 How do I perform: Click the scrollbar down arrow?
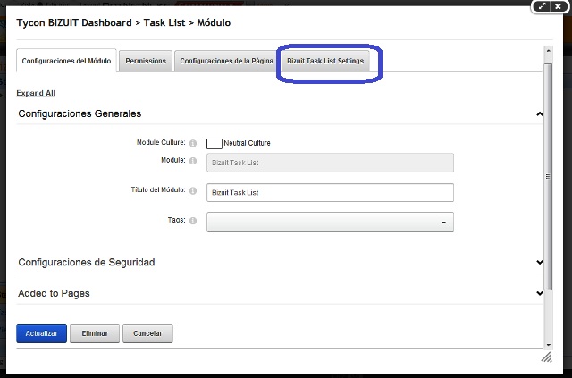[x=548, y=344]
